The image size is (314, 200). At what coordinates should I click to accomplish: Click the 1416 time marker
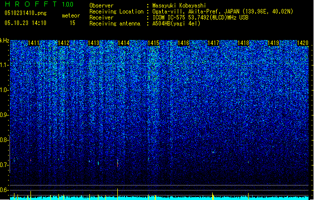pyautogui.click(x=183, y=43)
